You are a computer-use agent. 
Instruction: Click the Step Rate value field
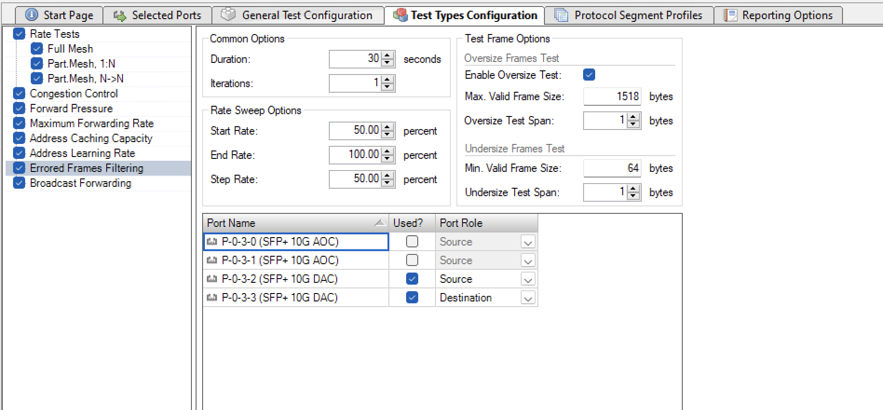point(355,179)
